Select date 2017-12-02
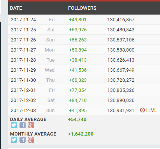160x149 pixels. [23, 100]
